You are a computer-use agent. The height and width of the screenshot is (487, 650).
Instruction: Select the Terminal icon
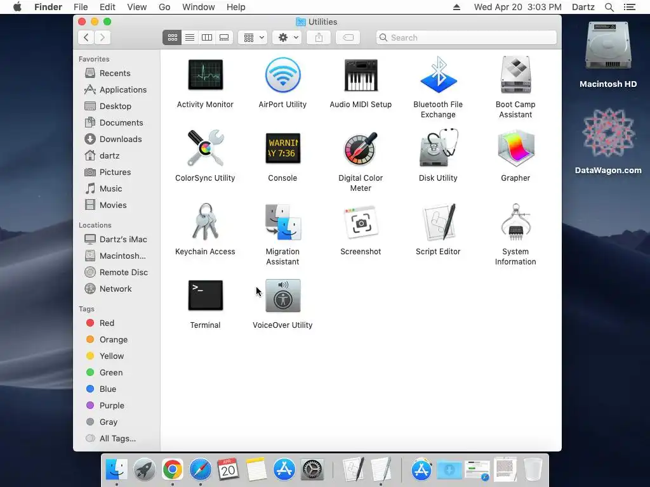pyautogui.click(x=205, y=295)
